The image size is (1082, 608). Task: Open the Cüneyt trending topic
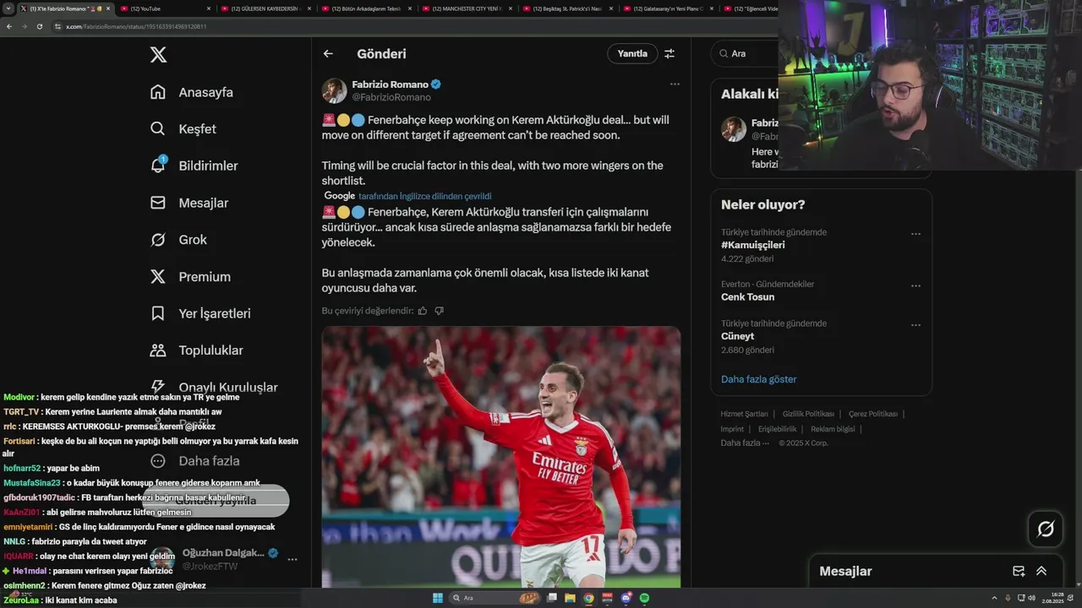[x=737, y=336]
